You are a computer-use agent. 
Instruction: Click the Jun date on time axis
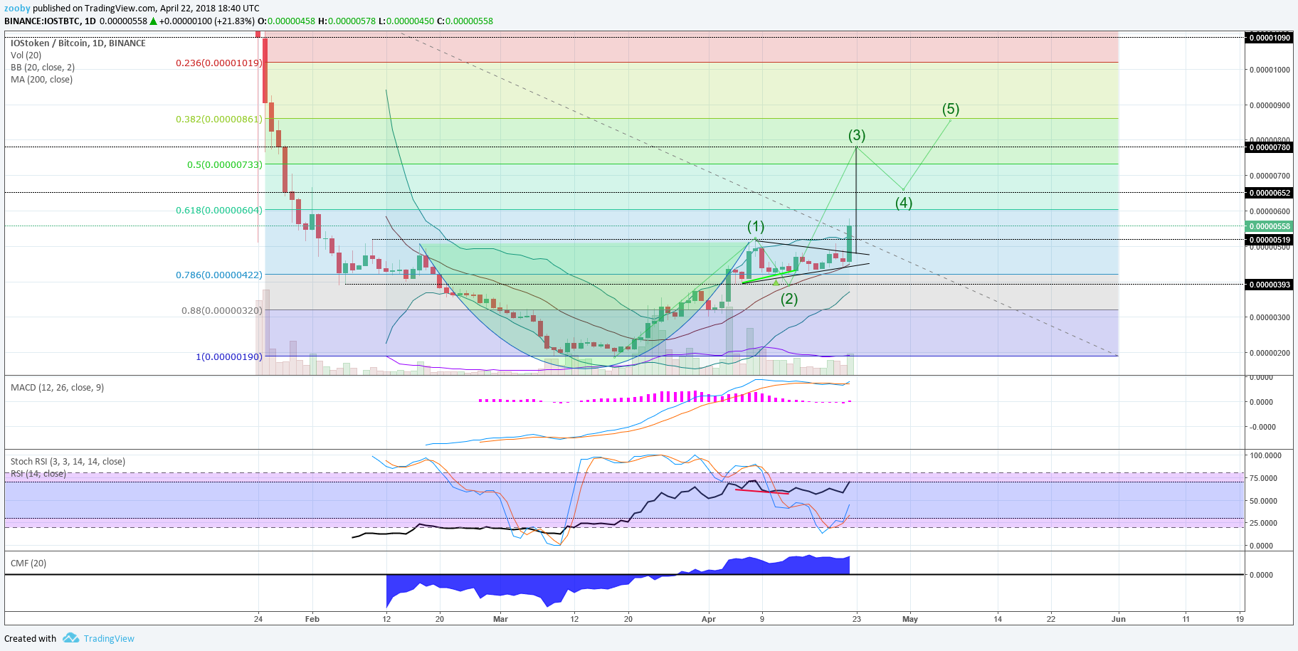point(1119,619)
